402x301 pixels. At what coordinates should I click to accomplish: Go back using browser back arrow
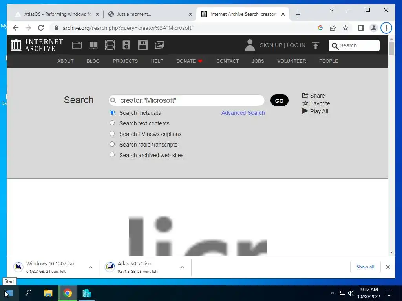(16, 28)
